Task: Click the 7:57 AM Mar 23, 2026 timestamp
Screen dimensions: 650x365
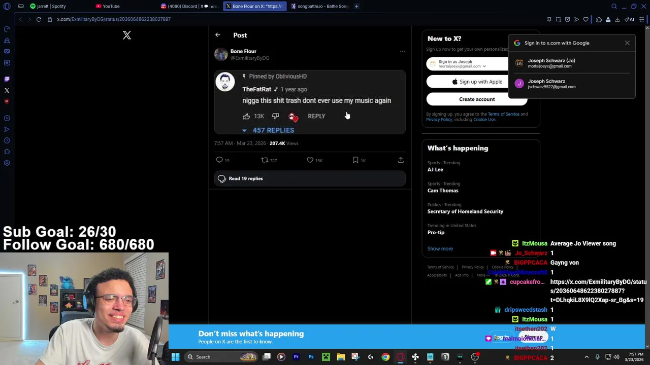Action: (x=240, y=143)
